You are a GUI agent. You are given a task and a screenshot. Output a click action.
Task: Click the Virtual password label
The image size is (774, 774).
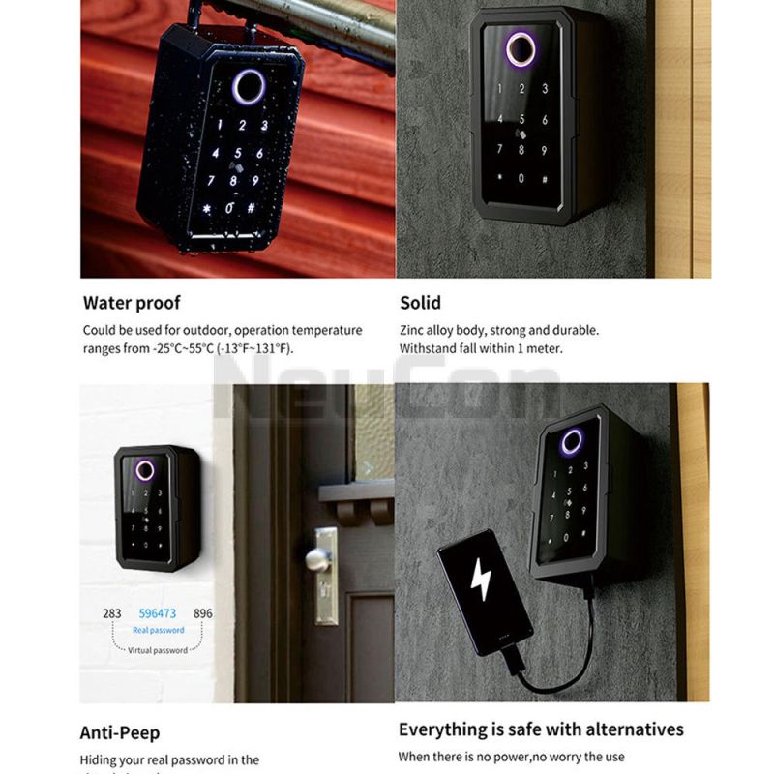click(x=158, y=650)
